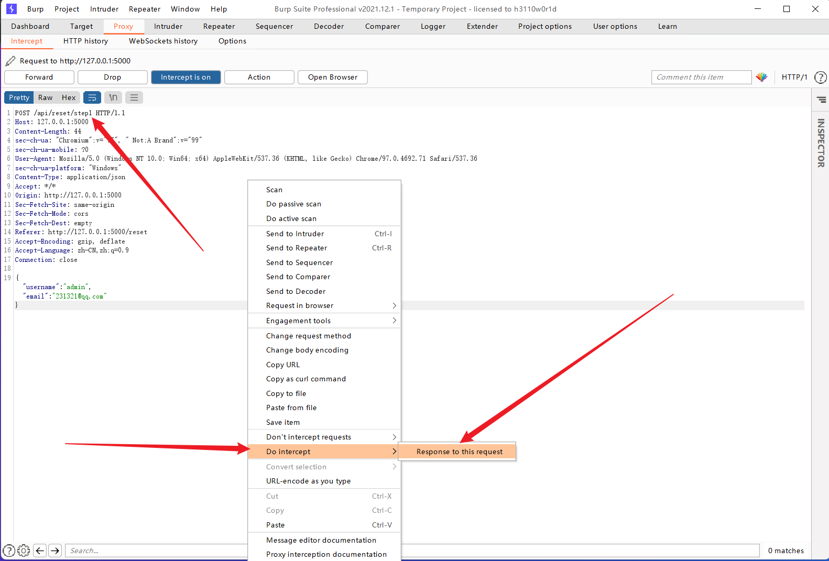Screen dimensions: 829x561
Task: Choose Send to Intruder
Action: (324, 234)
